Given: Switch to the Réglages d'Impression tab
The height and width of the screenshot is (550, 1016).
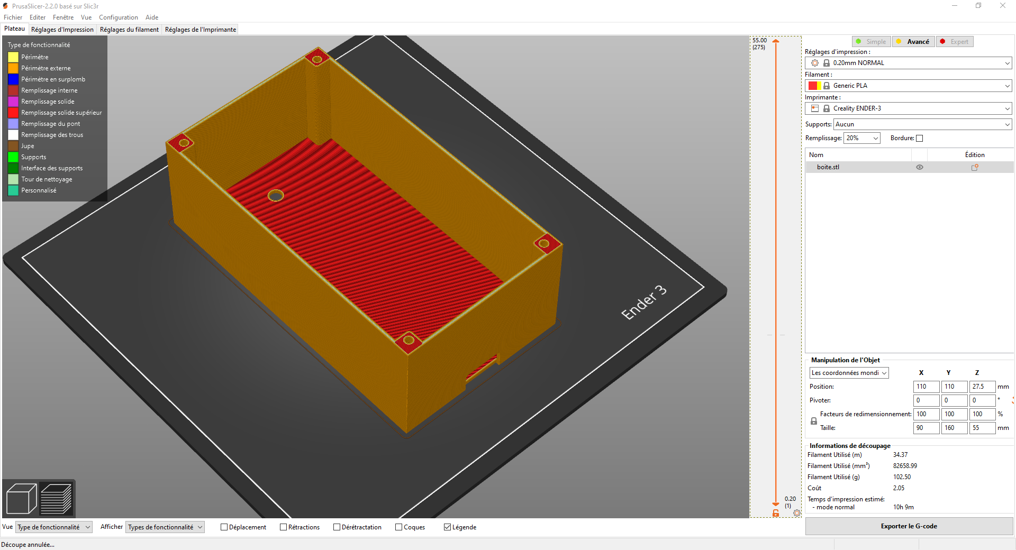Looking at the screenshot, I should (62, 30).
